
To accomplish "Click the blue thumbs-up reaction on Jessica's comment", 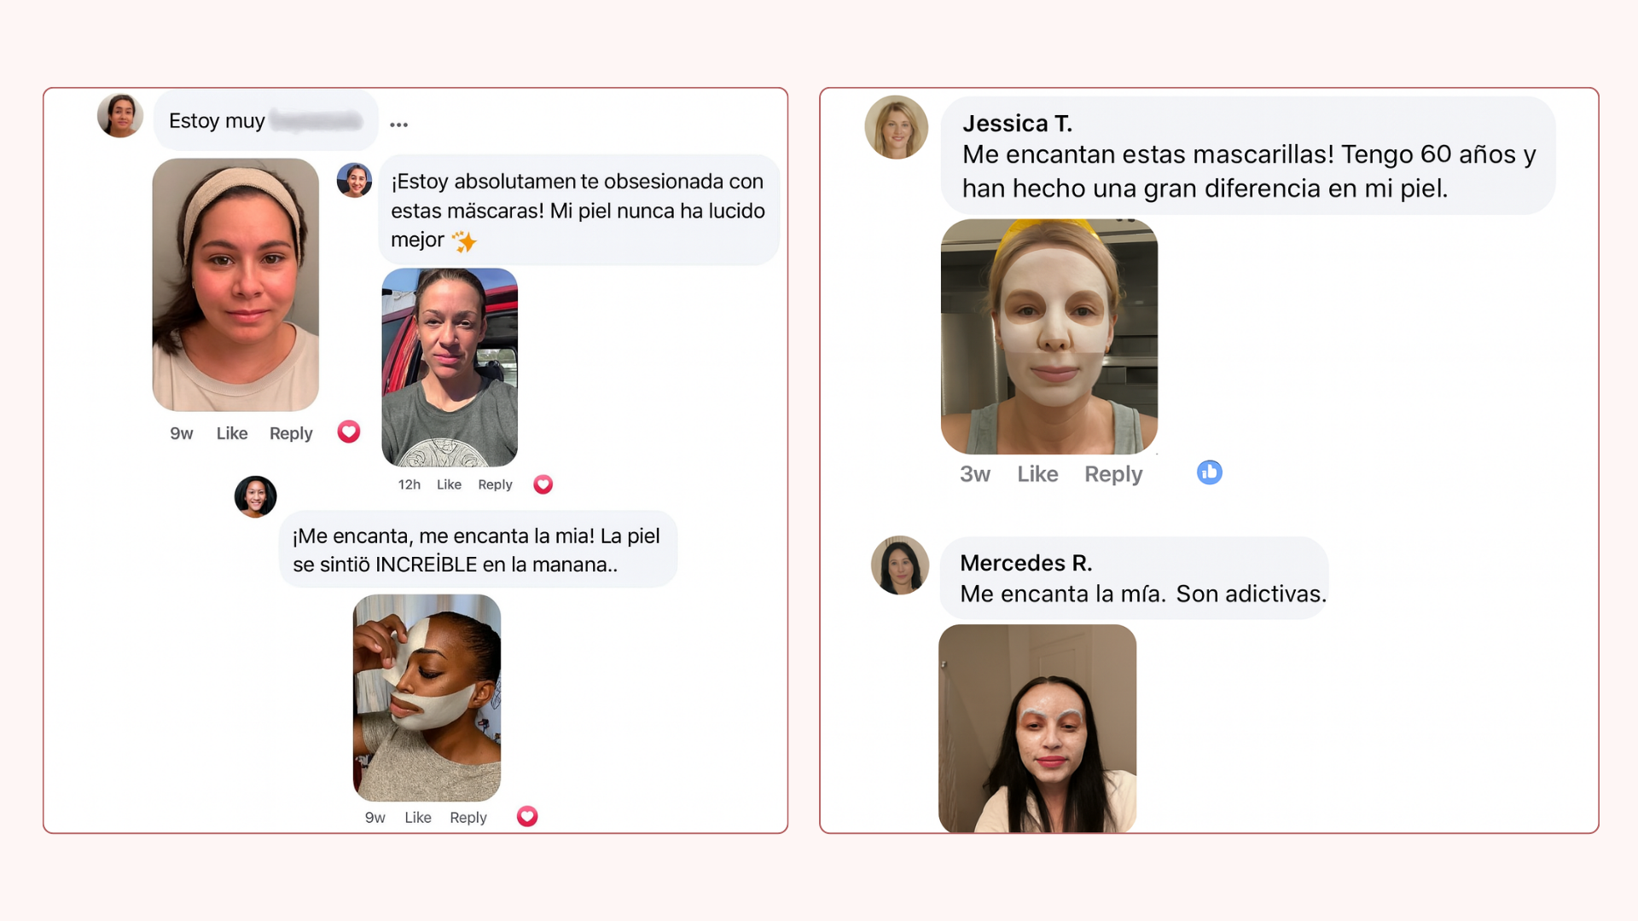I will pyautogui.click(x=1210, y=472).
